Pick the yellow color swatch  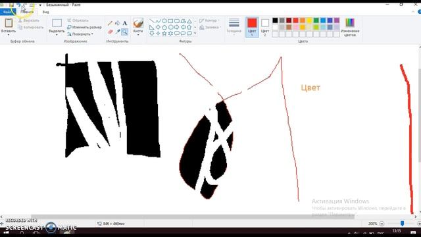coord(309,20)
